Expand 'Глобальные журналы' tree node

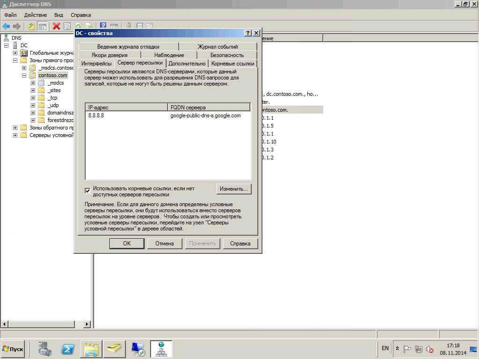[x=15, y=53]
